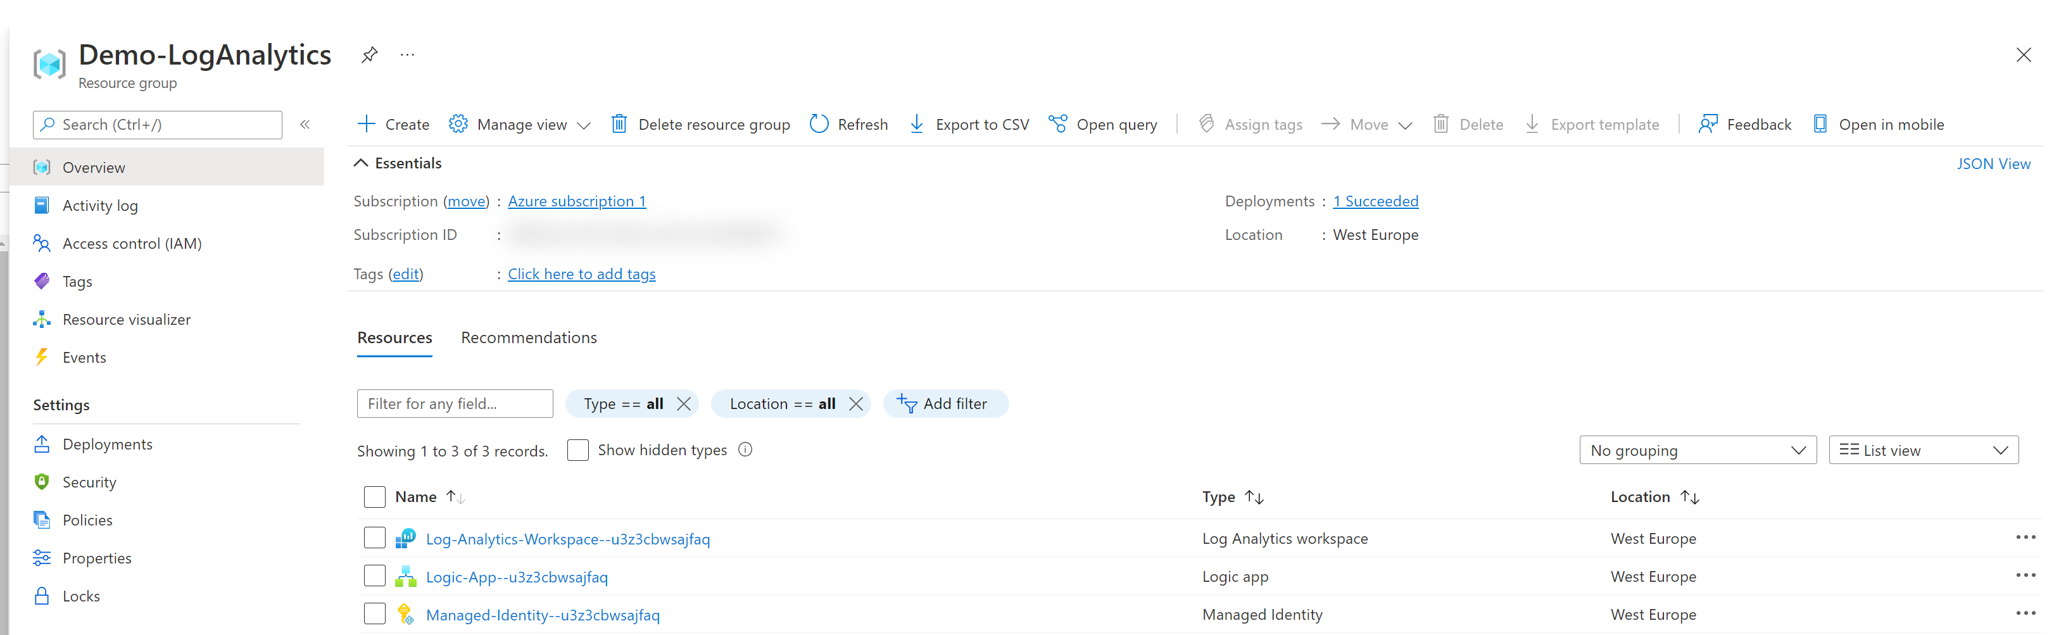Open the Log-Analytics-Workspace--u3z3cbwsajfaq resource
The image size is (2054, 635).
click(x=568, y=539)
